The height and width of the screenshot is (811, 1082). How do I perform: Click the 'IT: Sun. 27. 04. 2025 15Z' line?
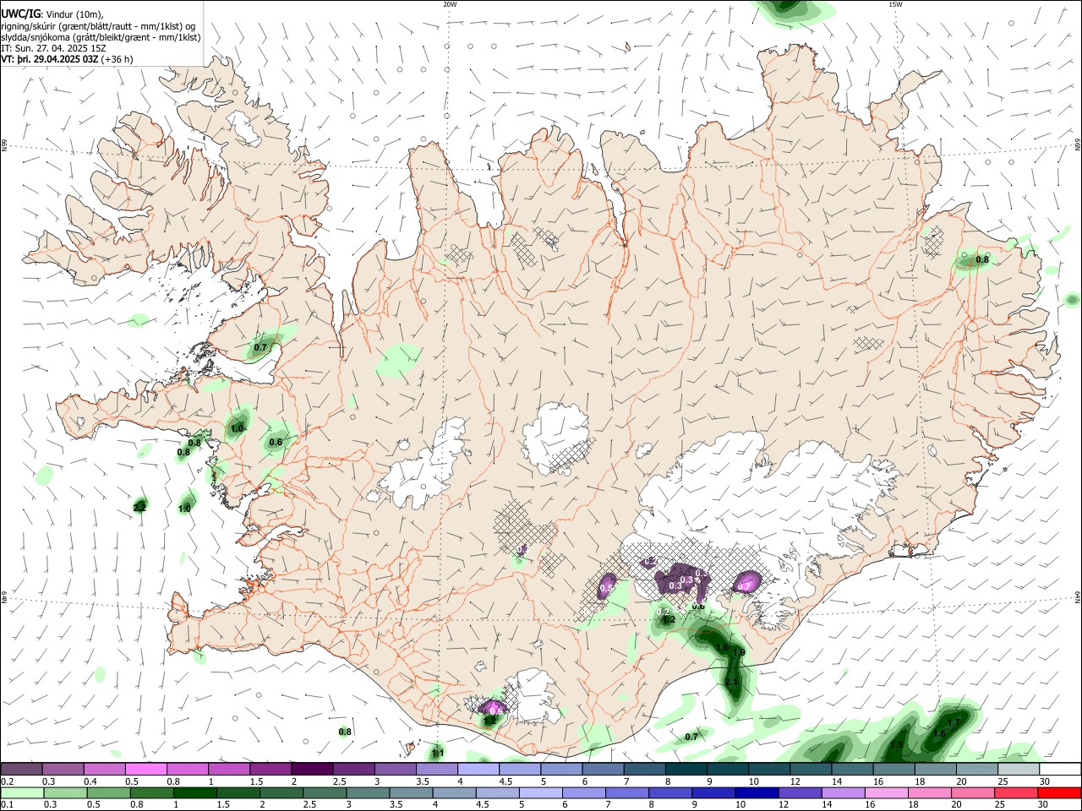54,48
